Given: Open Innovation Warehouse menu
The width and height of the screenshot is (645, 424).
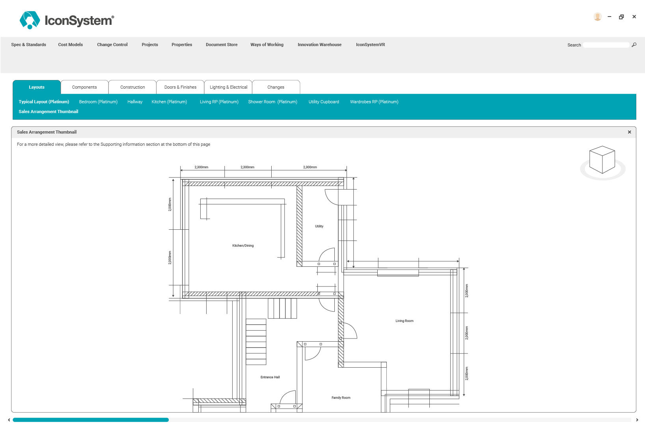Looking at the screenshot, I should (x=320, y=45).
